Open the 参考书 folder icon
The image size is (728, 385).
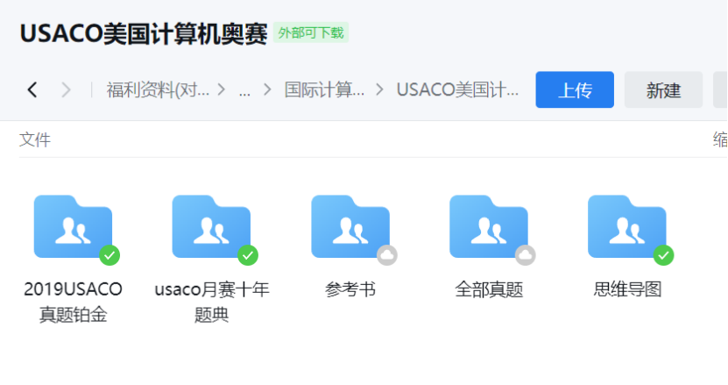click(x=350, y=226)
